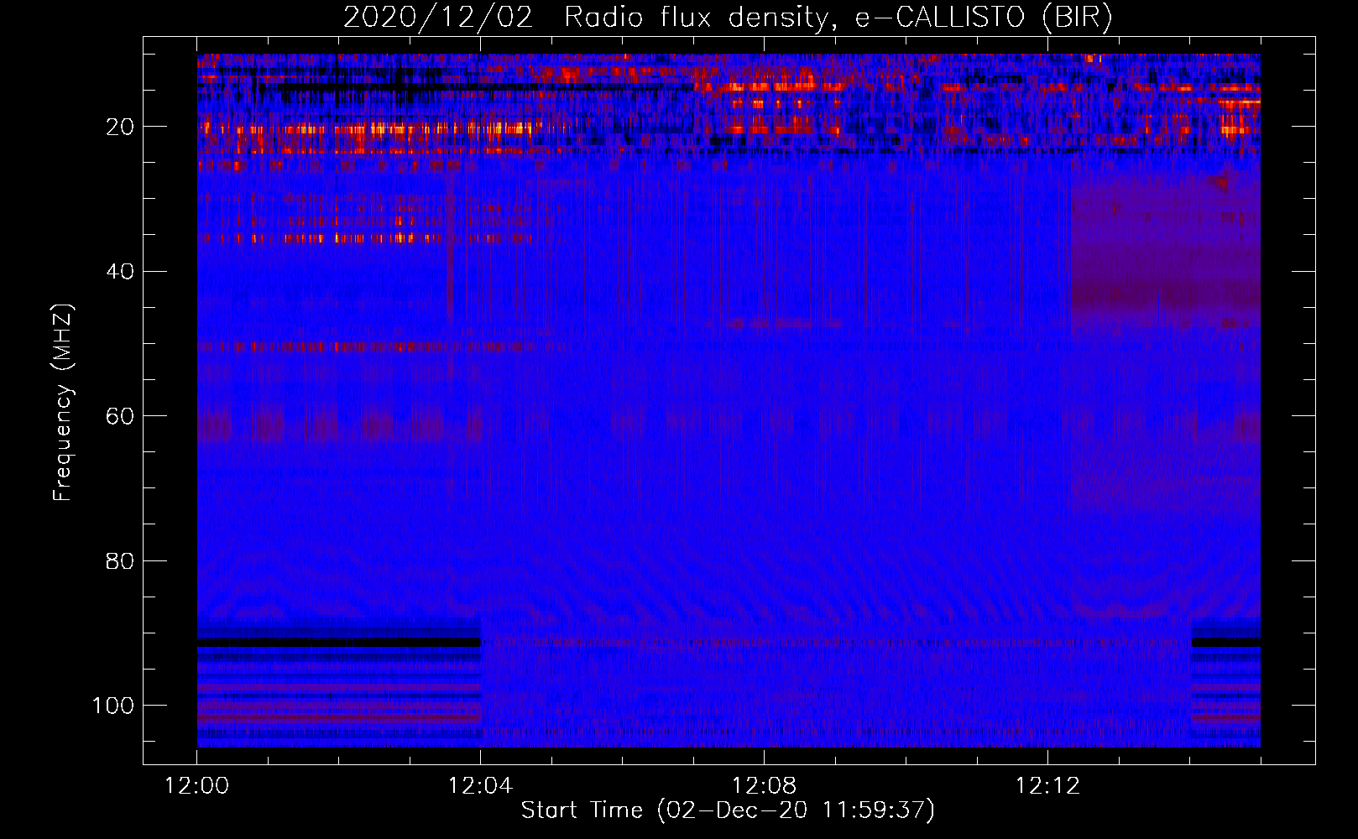The width and height of the screenshot is (1358, 839).
Task: Click the '100' frequency tick label
Action: [113, 706]
